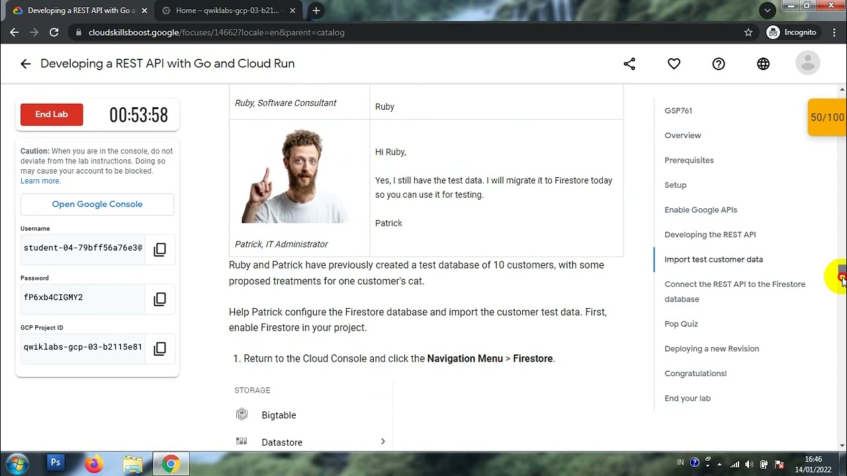Close the 'Home – qwiklabs-gcp' tab

[x=292, y=11]
